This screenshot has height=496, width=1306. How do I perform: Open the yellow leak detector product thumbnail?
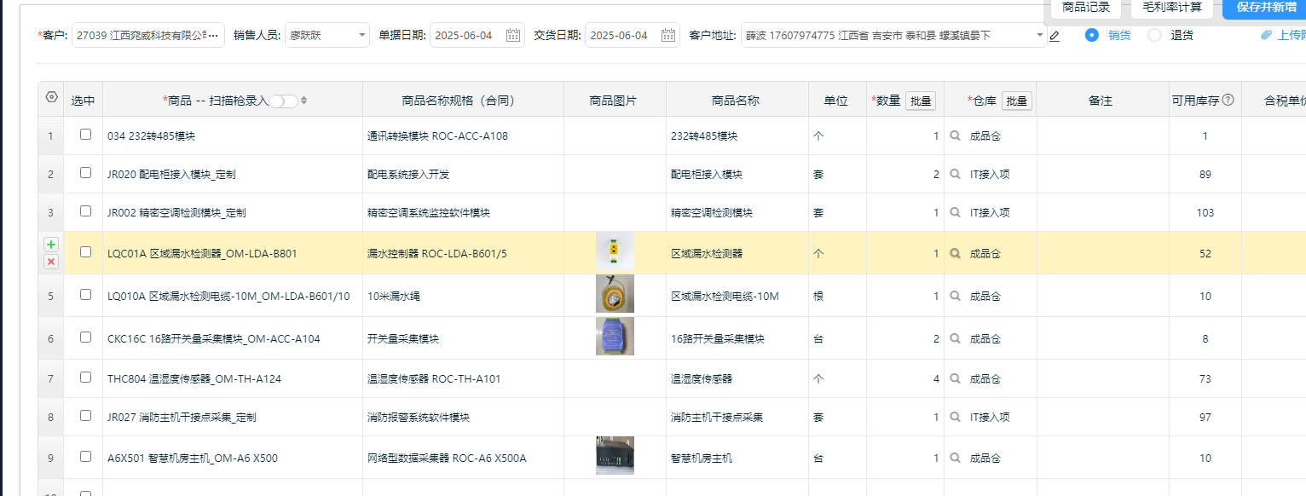(x=615, y=253)
